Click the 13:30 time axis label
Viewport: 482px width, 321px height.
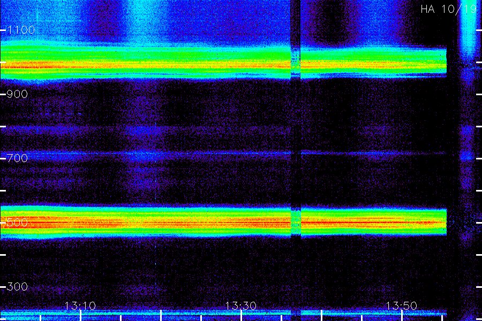click(241, 306)
